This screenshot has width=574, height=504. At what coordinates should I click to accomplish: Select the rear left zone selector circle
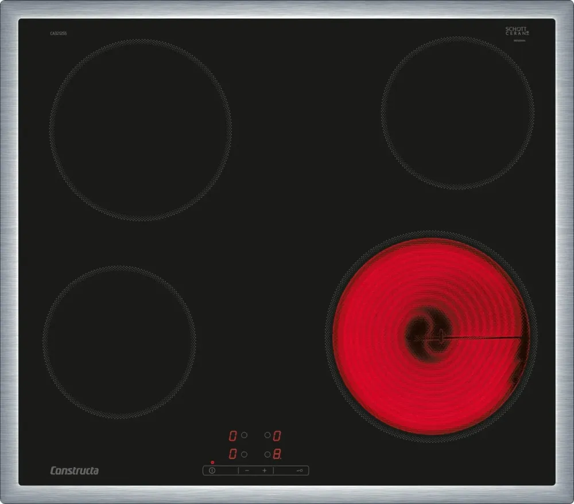tap(244, 435)
